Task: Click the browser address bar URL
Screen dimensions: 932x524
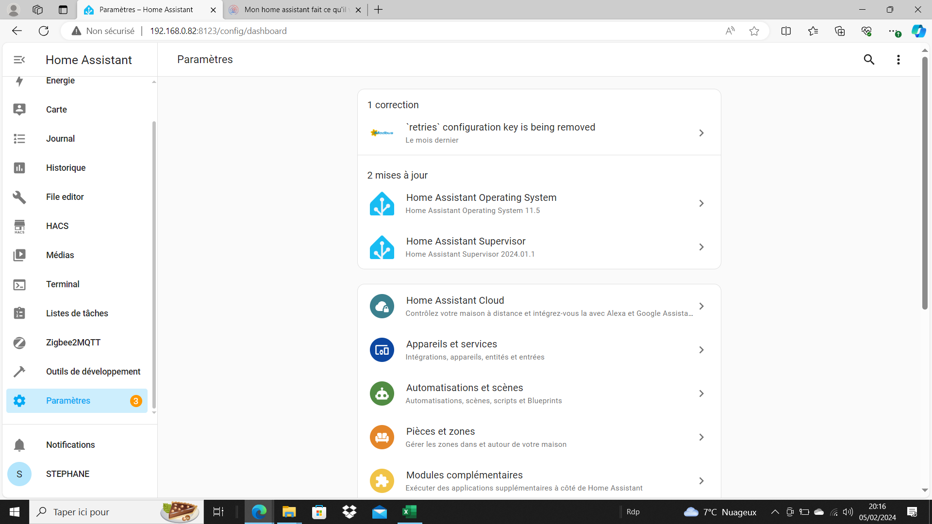Action: (218, 31)
